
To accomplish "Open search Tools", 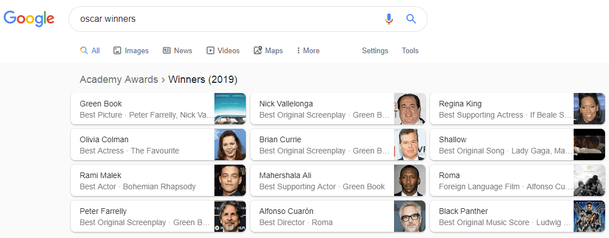I will coord(410,51).
